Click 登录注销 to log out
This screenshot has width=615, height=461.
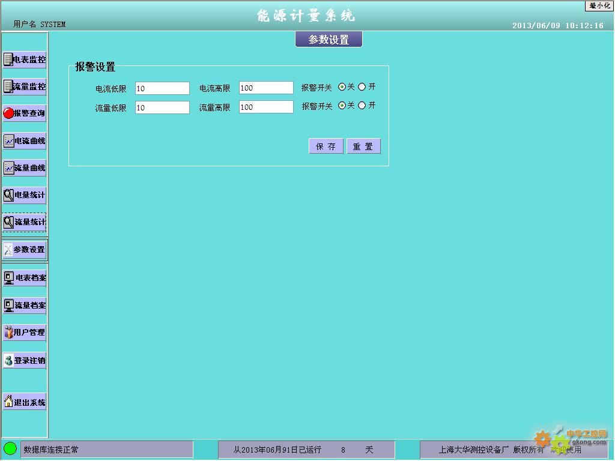25,360
